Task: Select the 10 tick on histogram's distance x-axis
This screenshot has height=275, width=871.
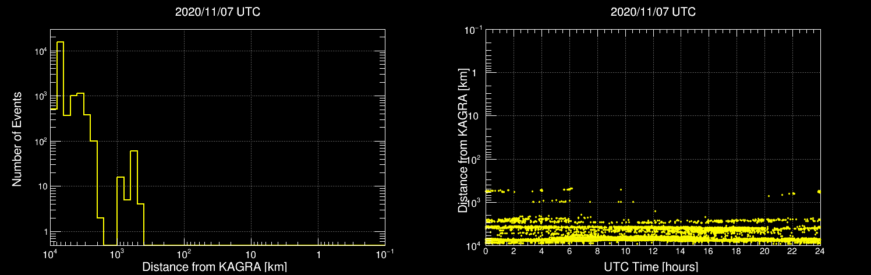Action: click(250, 255)
